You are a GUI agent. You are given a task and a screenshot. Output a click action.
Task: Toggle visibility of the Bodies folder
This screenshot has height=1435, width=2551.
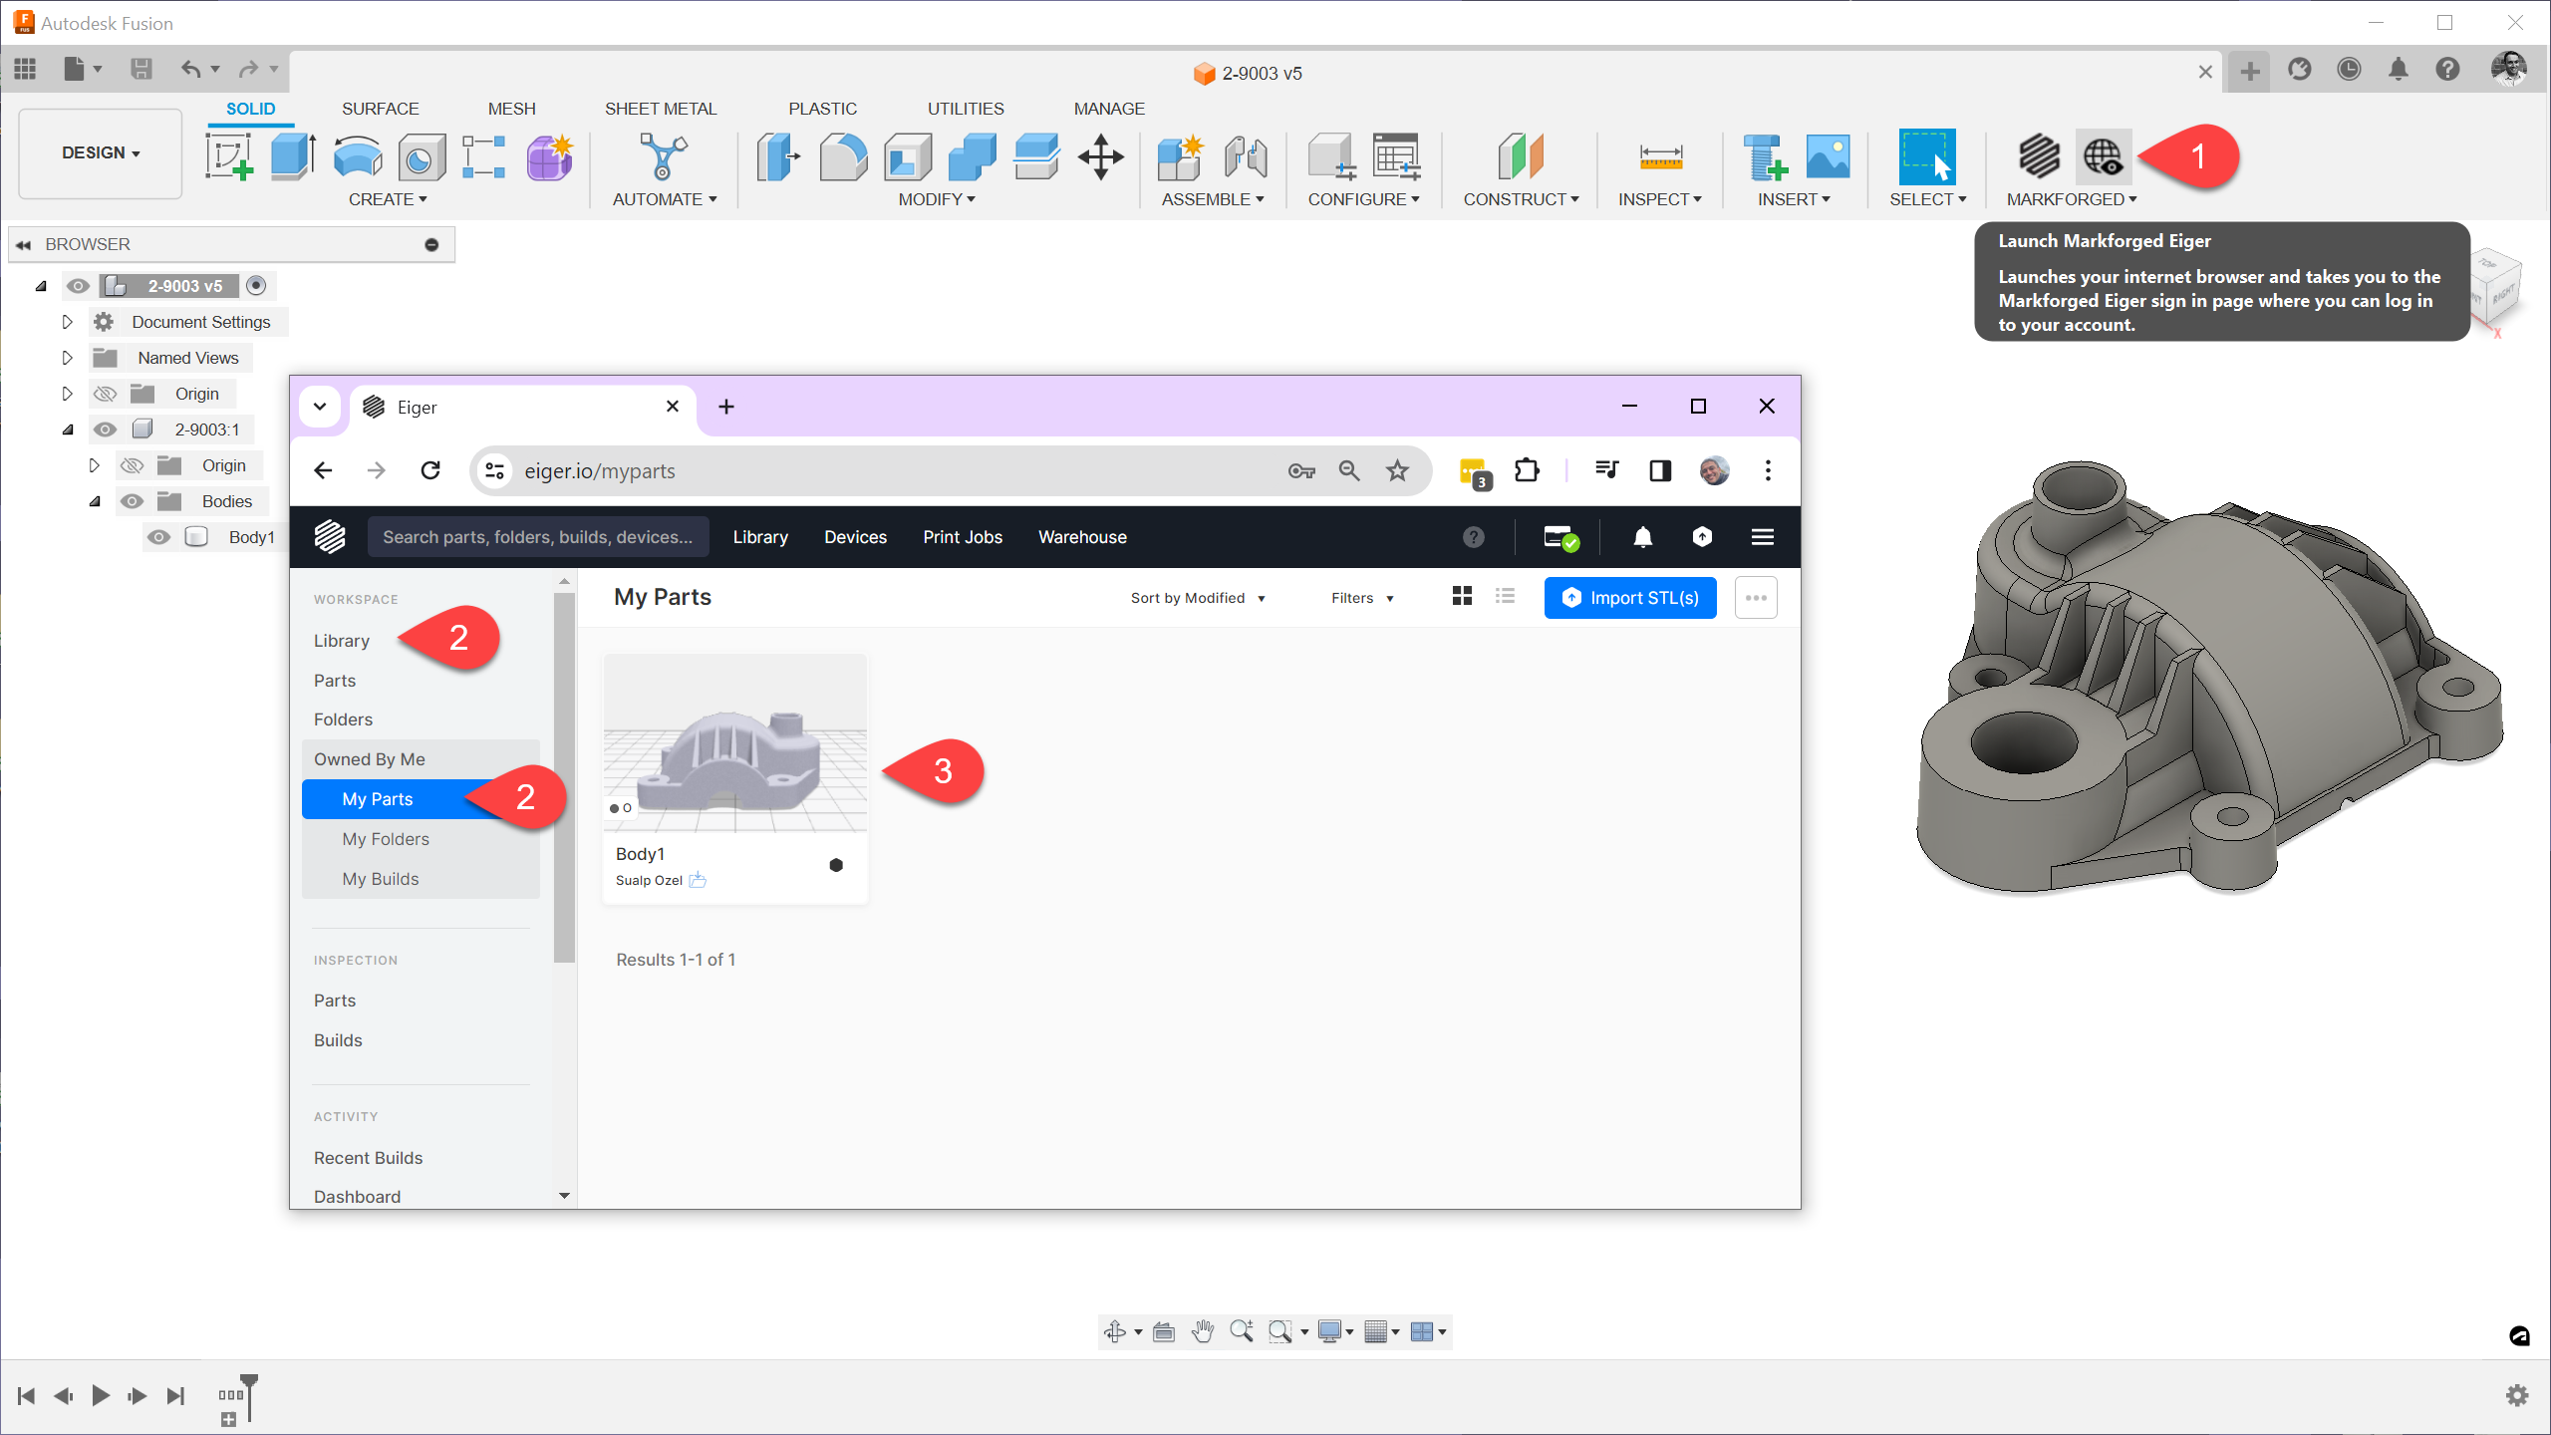(132, 501)
